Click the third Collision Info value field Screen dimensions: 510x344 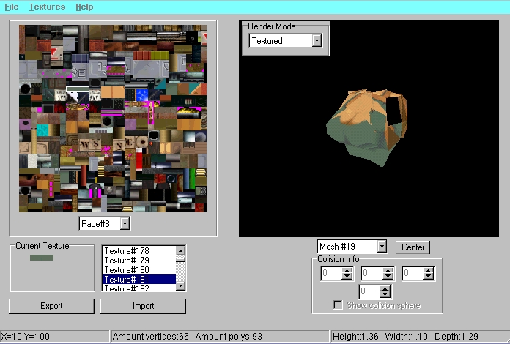coord(413,273)
